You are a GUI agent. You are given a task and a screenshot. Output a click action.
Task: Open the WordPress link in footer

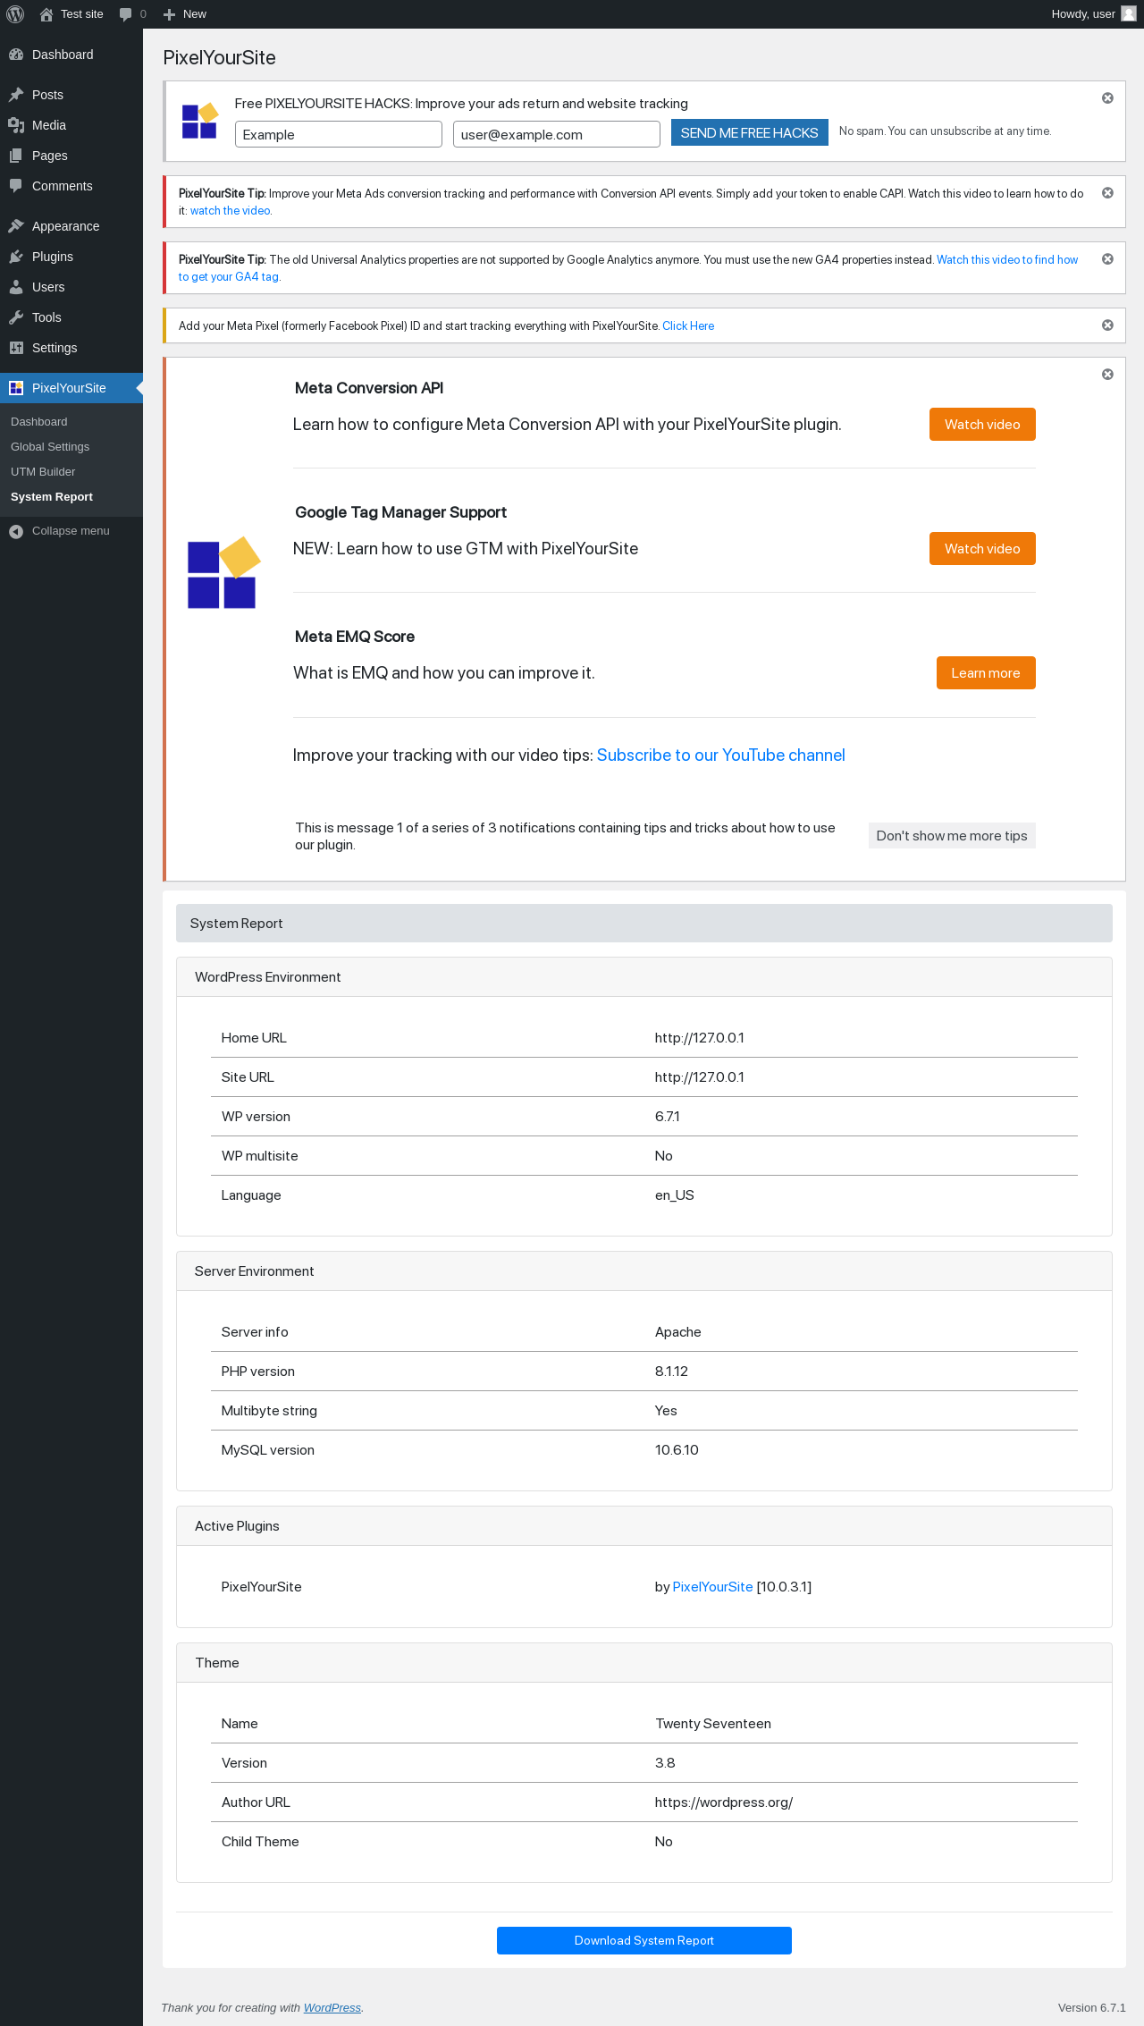332,2008
